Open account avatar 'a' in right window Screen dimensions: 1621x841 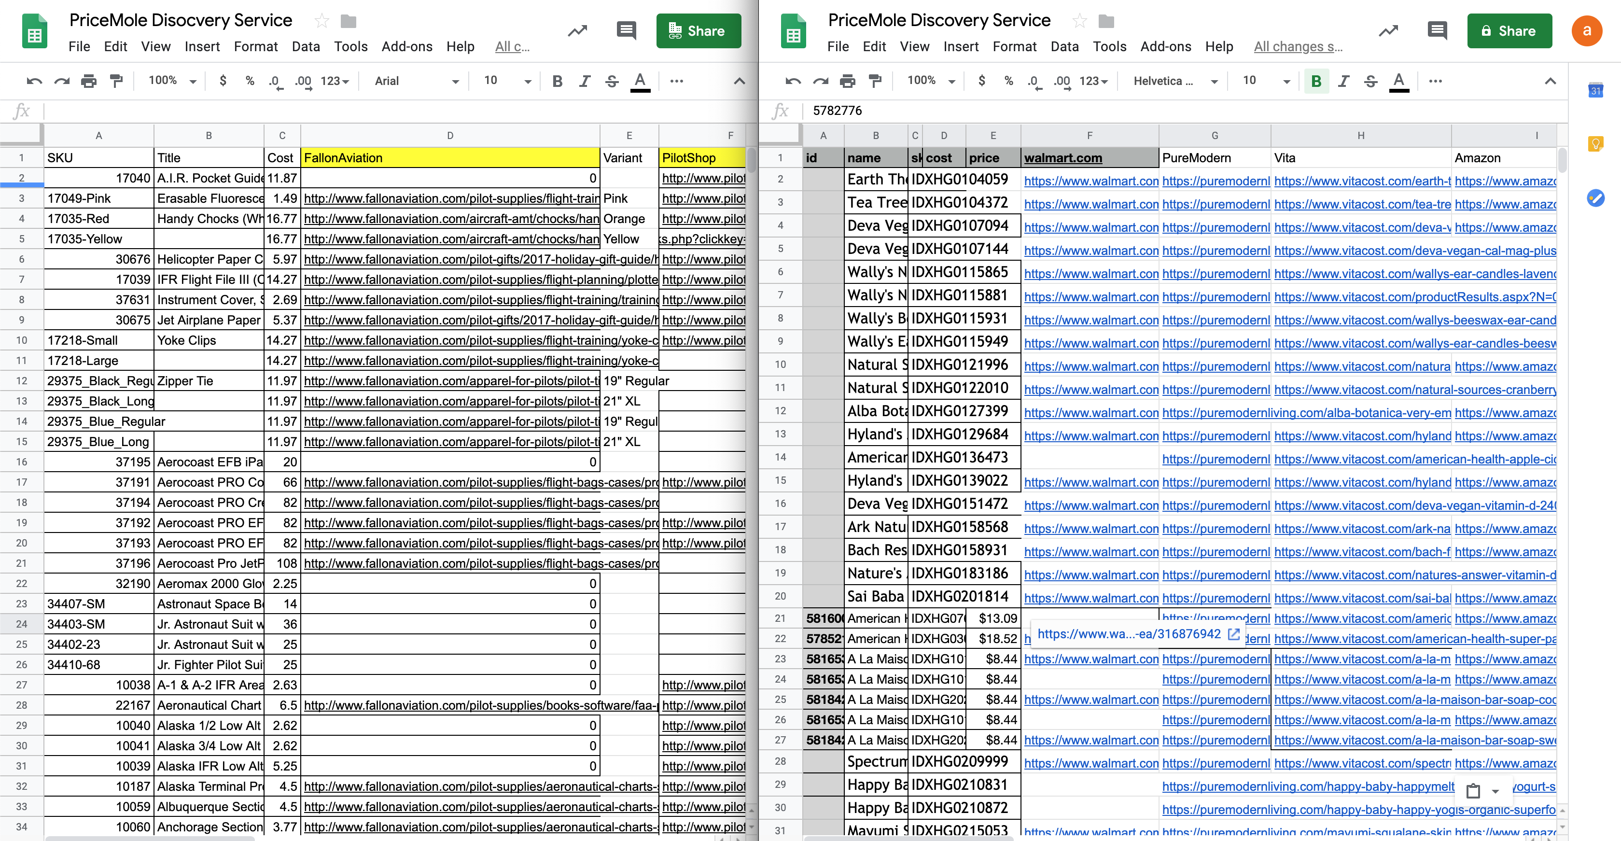[x=1587, y=31]
